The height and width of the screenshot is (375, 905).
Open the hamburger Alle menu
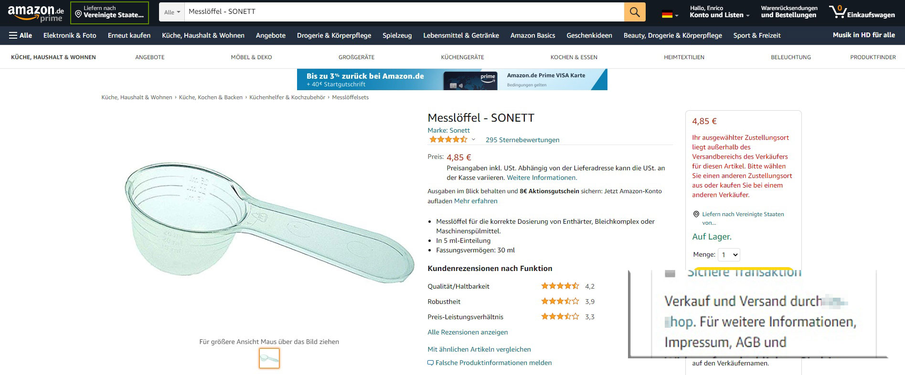click(21, 35)
